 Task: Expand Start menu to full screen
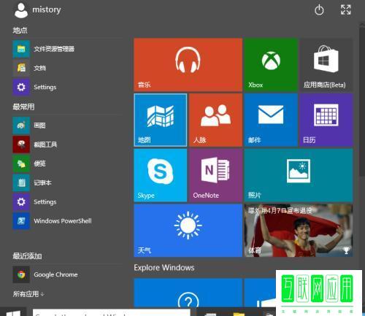click(x=345, y=10)
